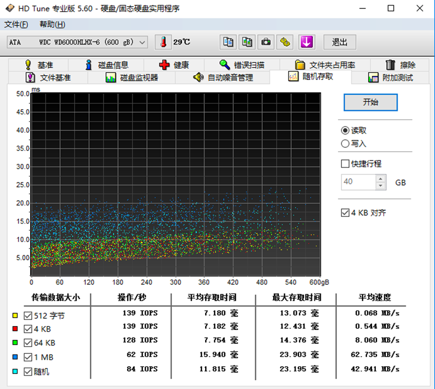The image size is (435, 389).
Task: Open the 帮助(H) menu
Action: coord(52,25)
